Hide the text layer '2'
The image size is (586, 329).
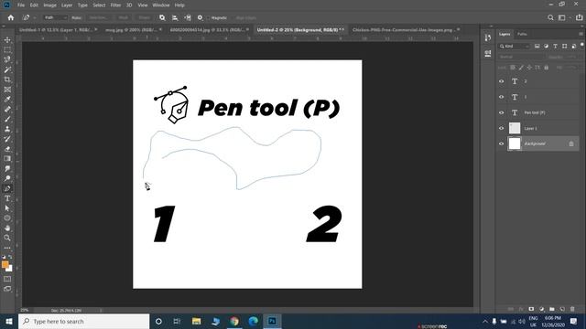coord(502,81)
